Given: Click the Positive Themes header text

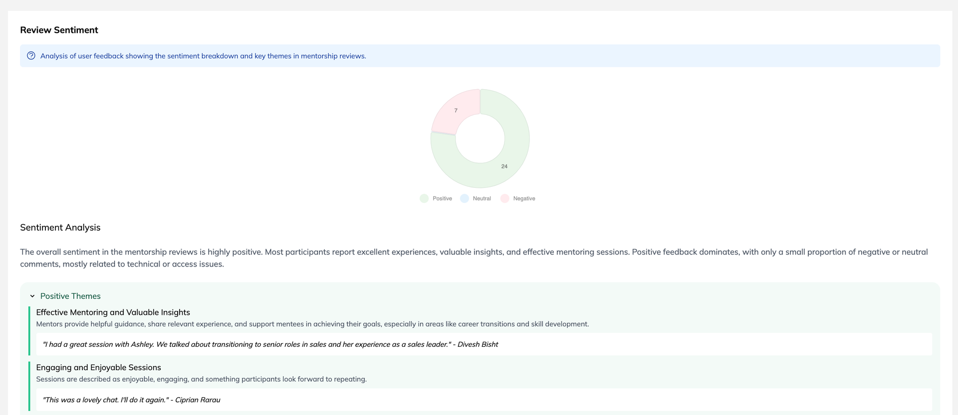Looking at the screenshot, I should (x=70, y=296).
